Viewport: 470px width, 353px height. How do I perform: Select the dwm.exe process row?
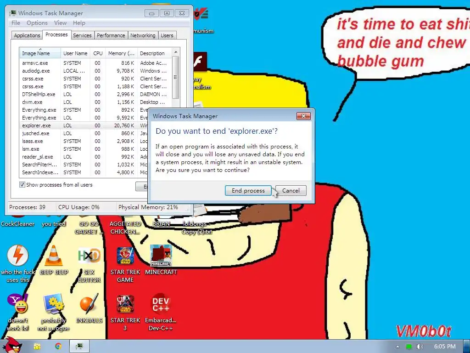point(95,102)
